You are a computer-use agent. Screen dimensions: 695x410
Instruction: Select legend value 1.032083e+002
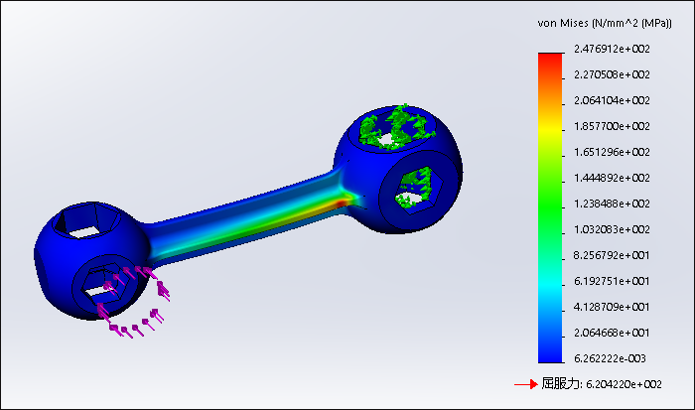coord(612,229)
